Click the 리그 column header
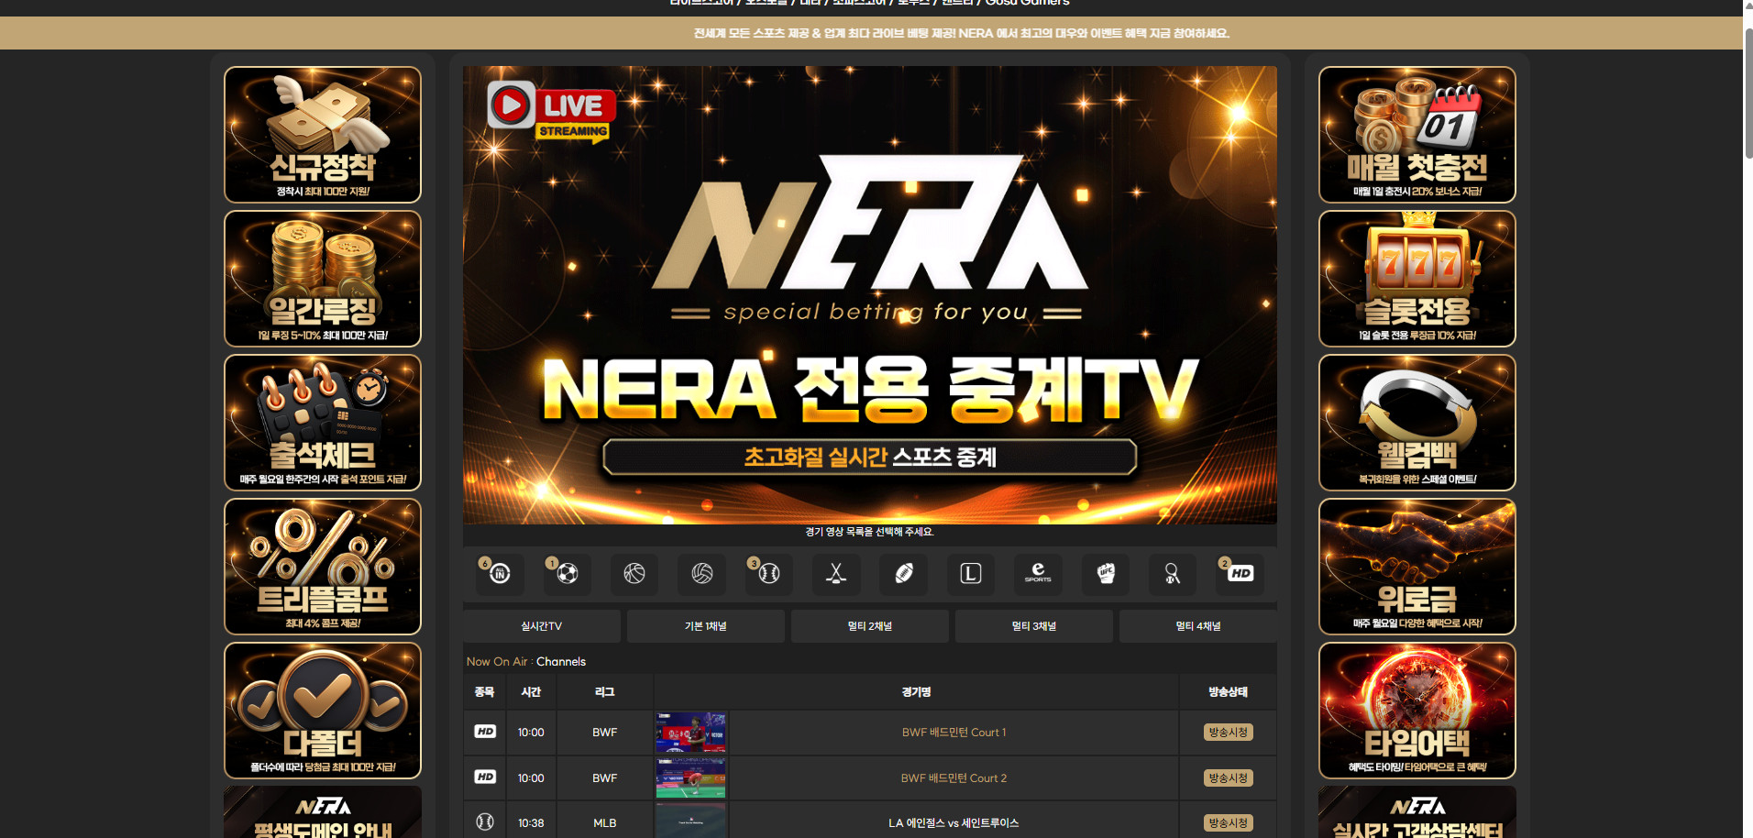The image size is (1753, 838). 605,692
